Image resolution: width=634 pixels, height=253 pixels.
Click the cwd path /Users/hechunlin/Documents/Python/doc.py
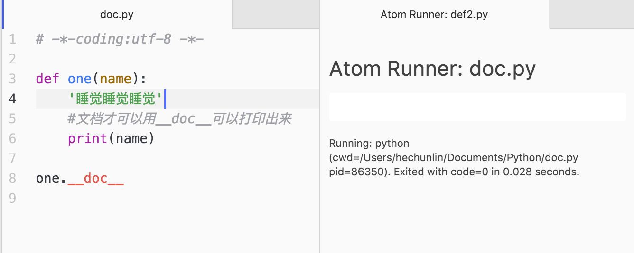454,157
